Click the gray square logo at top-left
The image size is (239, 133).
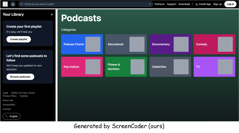tap(5, 4)
